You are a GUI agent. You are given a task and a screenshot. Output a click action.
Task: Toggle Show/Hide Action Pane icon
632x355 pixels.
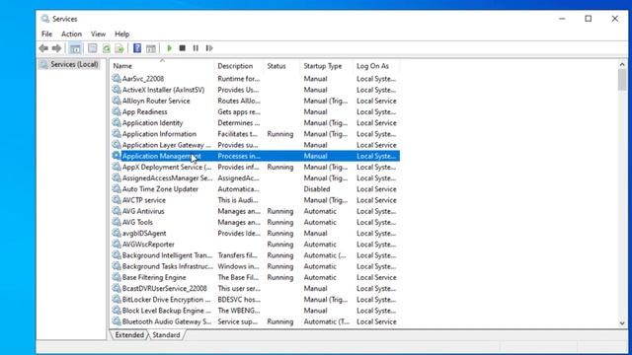tap(151, 48)
